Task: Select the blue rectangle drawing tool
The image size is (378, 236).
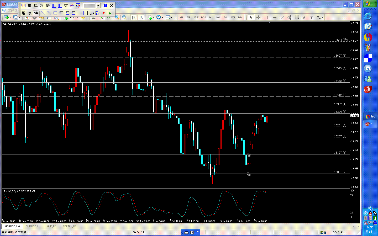Action: 55,13
